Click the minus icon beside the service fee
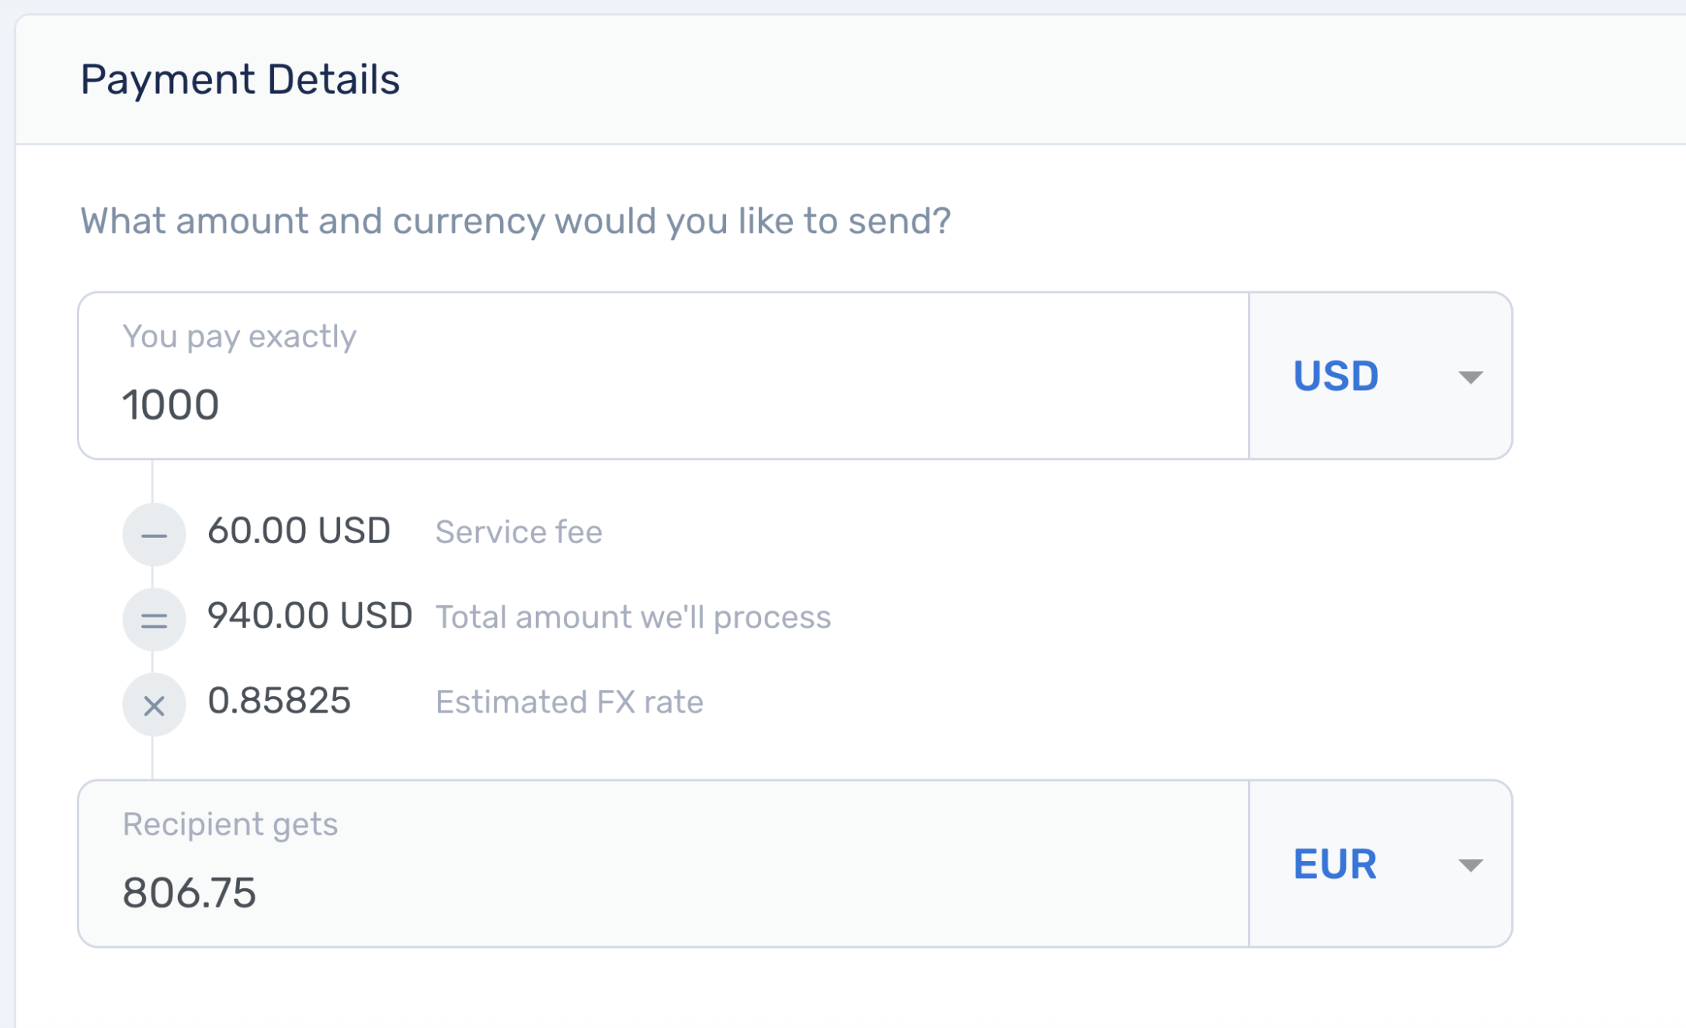Screen dimensions: 1686x1028 coord(154,533)
